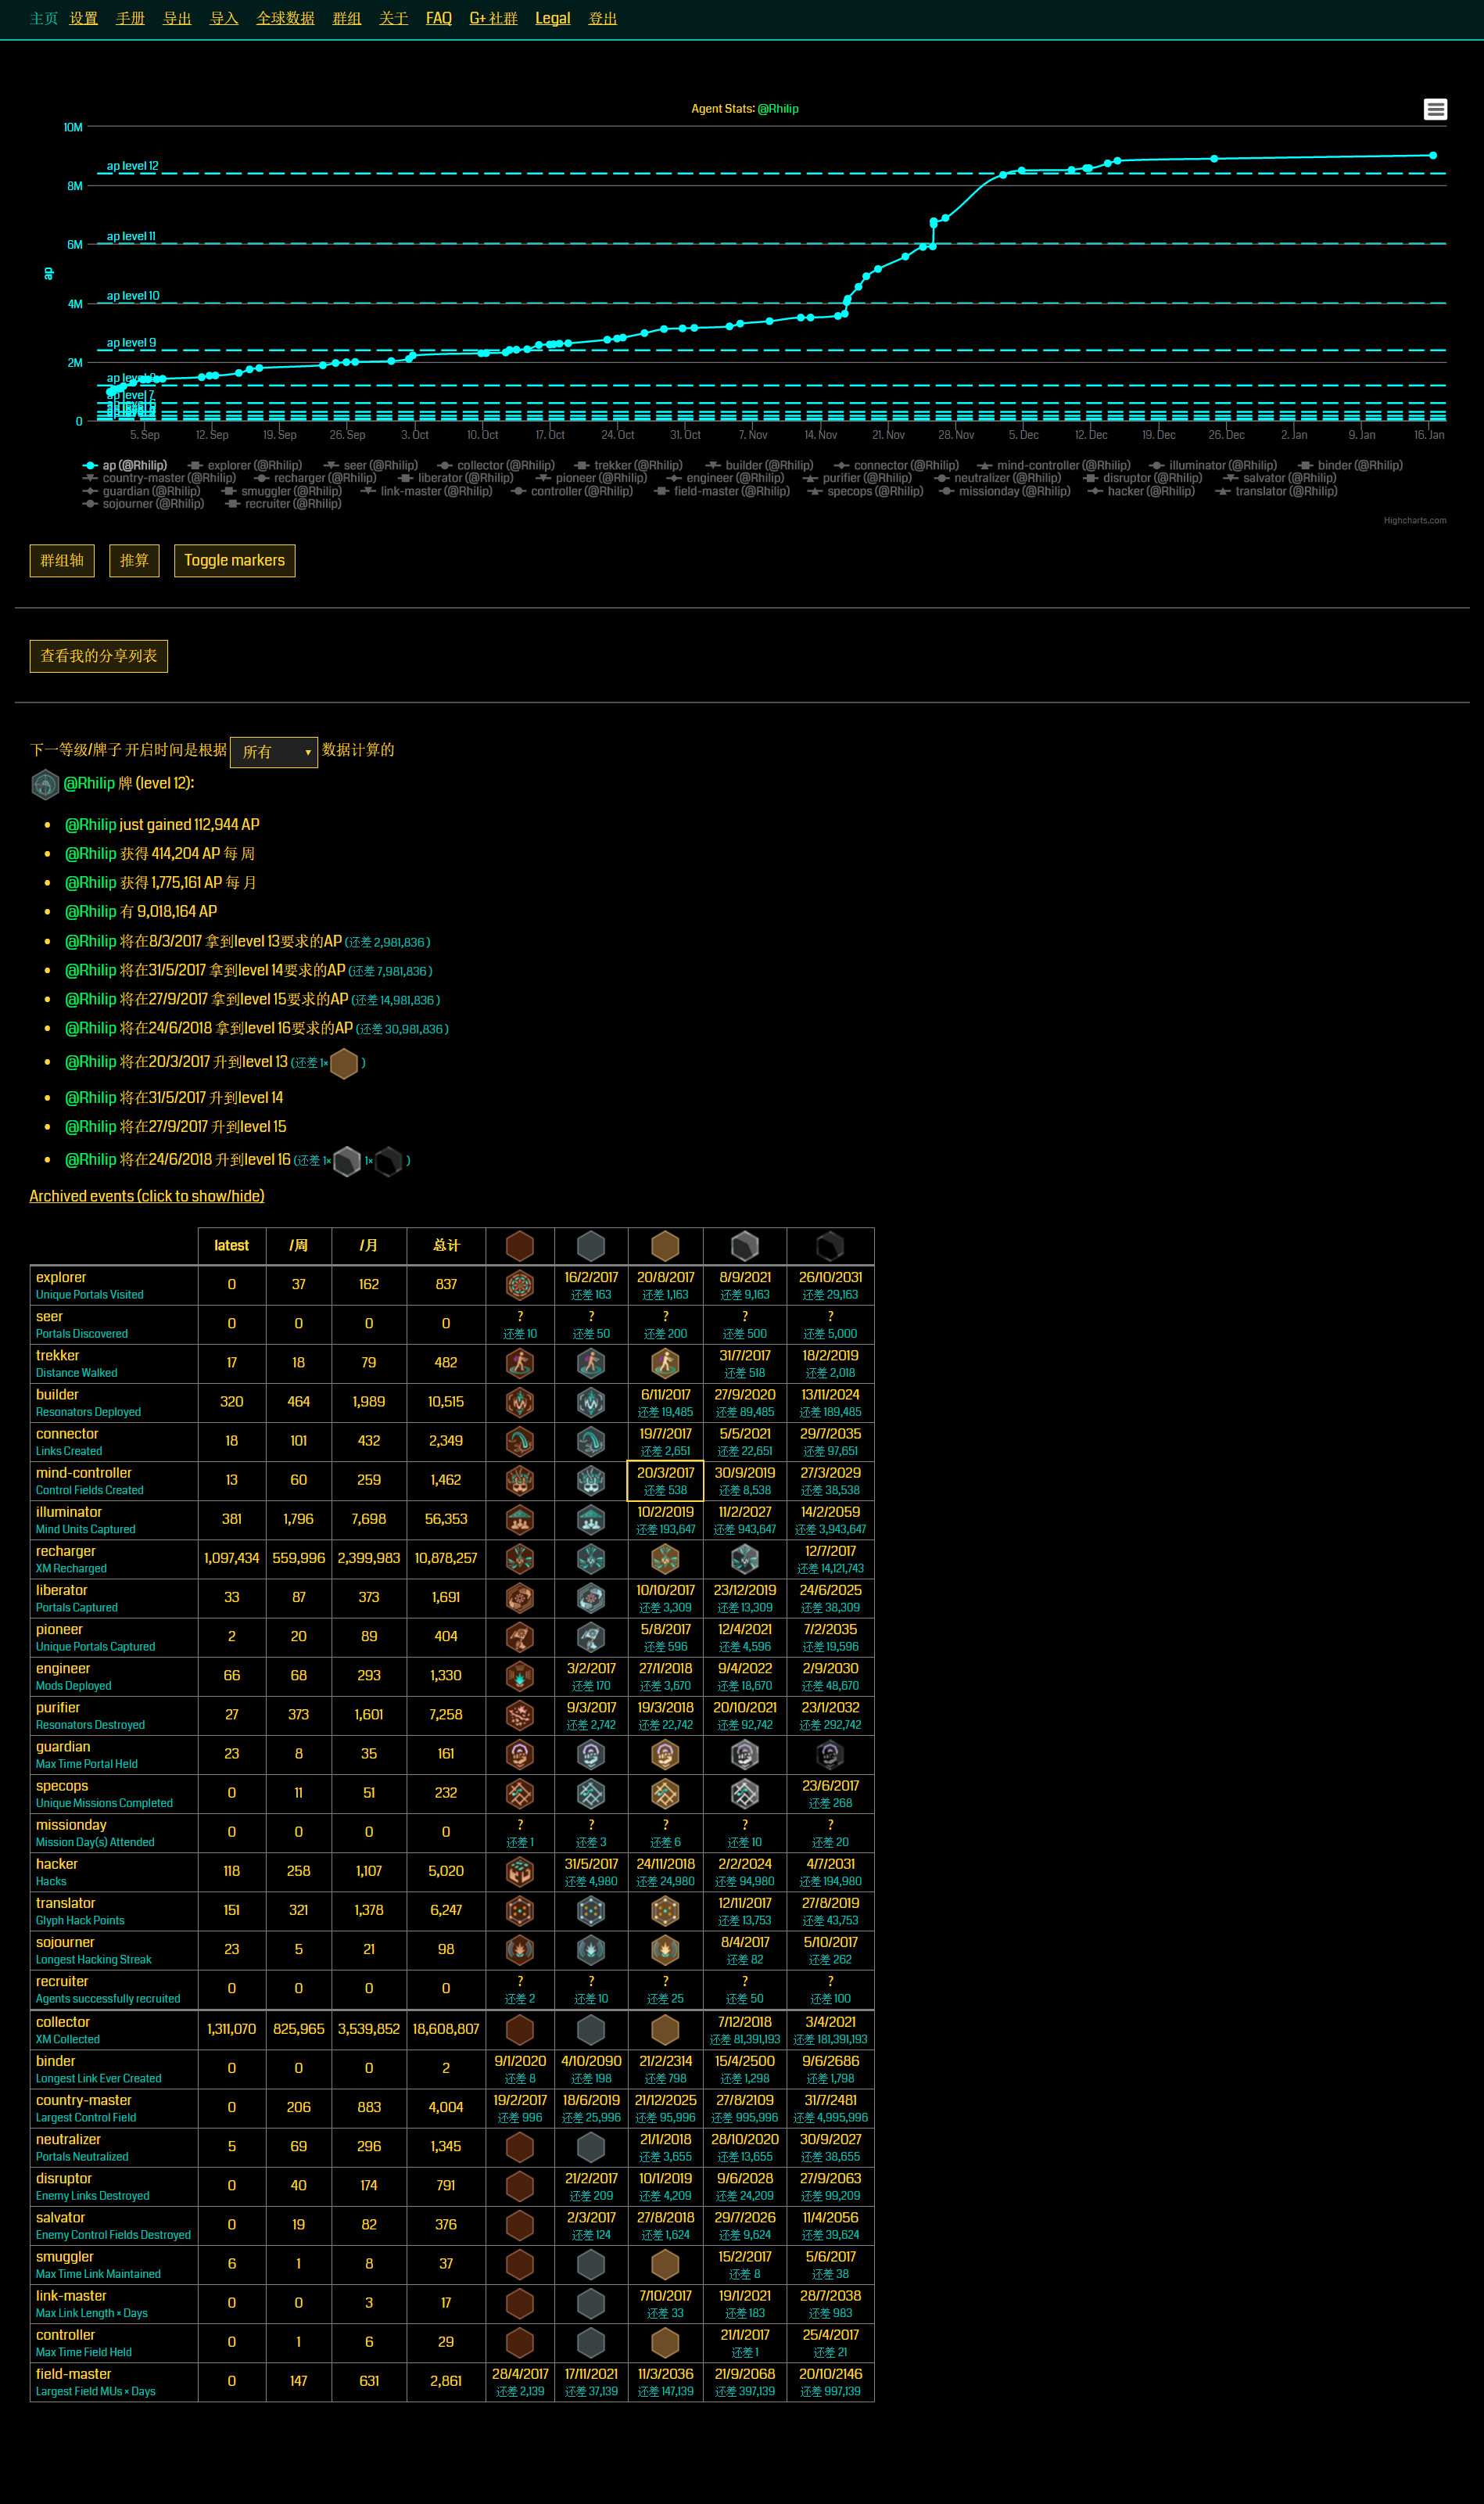Open the 全球数据 menu item
Image resolution: width=1484 pixels, height=2504 pixels.
tap(285, 19)
